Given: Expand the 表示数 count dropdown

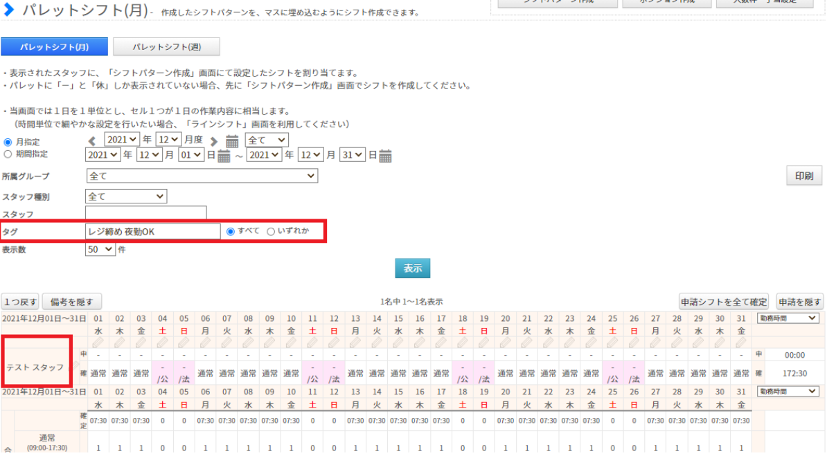Looking at the screenshot, I should pos(100,250).
